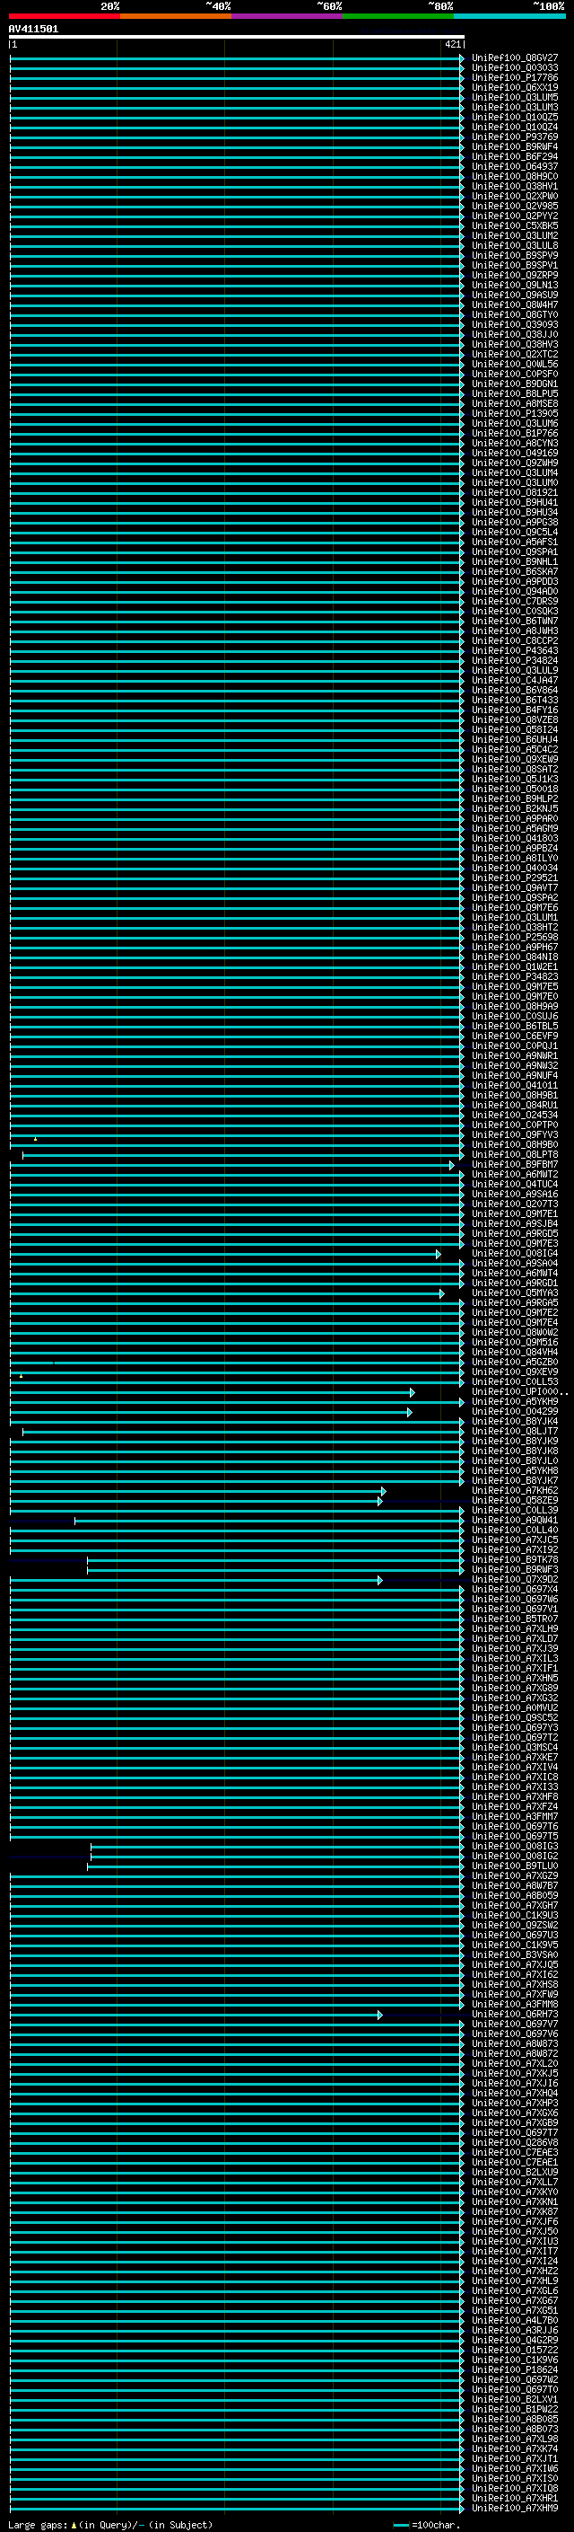The width and height of the screenshot is (574, 2532).
Task: Click hit label UniRef100_Q207T3
Action: (x=515, y=1203)
